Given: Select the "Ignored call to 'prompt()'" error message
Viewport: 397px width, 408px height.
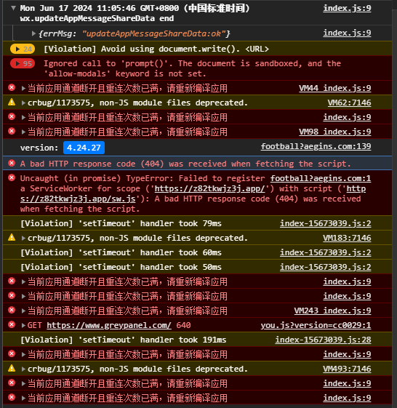Looking at the screenshot, I should (x=192, y=68).
